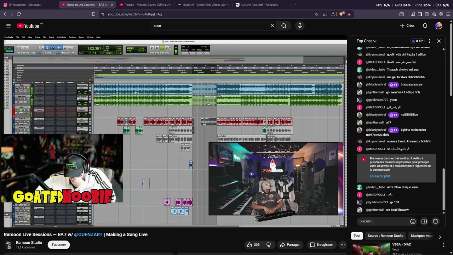Screen dimensions: 453x255
Task: Click the Pro Tools play transport button
Action: 162,48
